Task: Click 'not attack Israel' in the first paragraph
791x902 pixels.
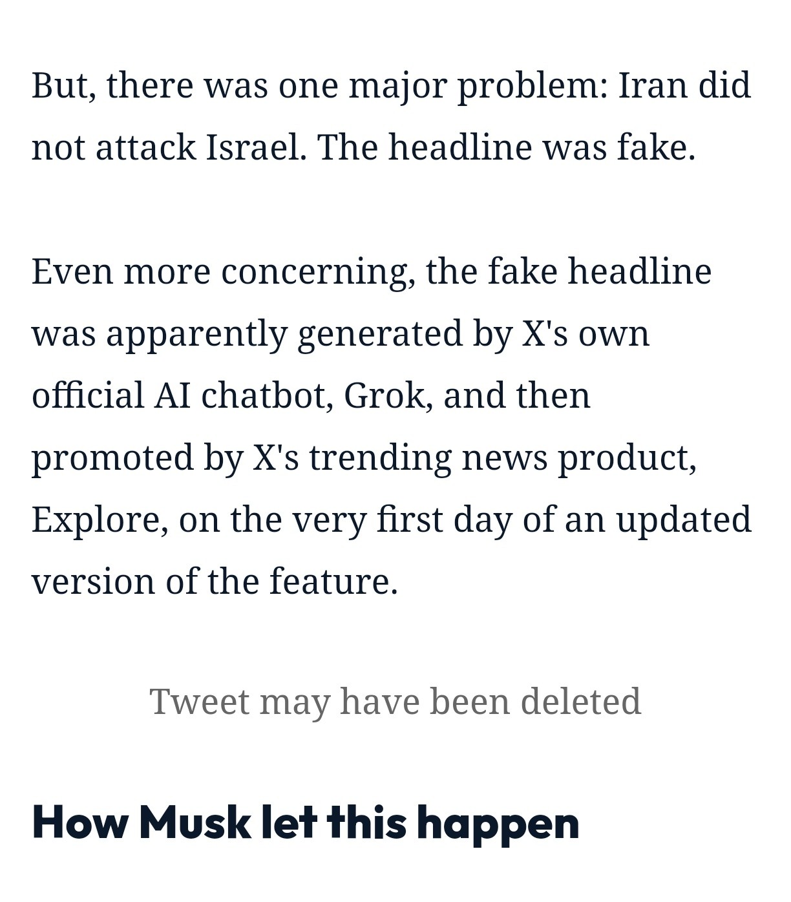Action: click(x=165, y=147)
